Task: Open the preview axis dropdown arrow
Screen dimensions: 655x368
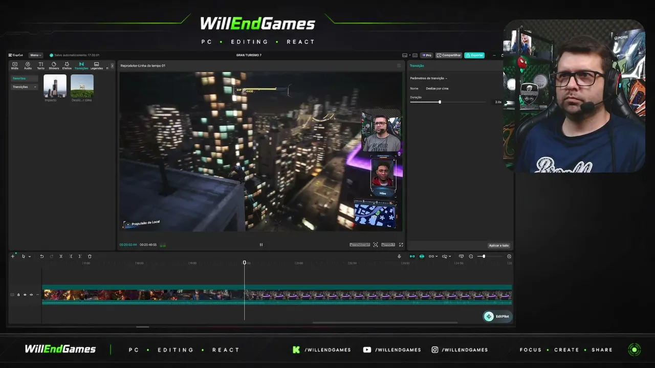Action: click(x=450, y=257)
